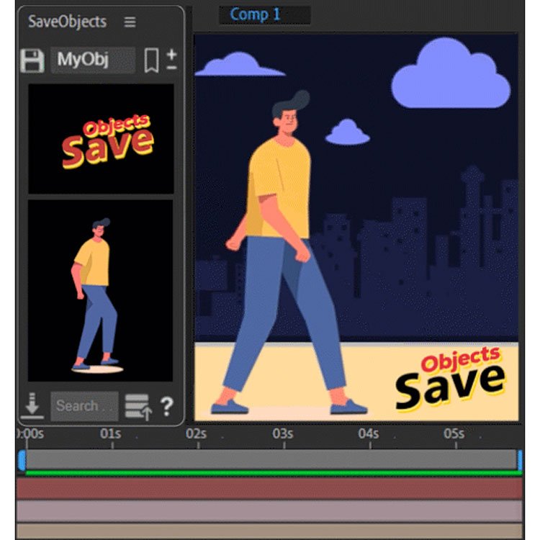Switch to the Comp 1 tab

(x=254, y=14)
